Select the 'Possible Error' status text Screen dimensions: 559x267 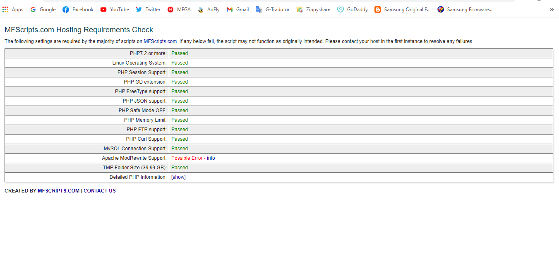(187, 158)
